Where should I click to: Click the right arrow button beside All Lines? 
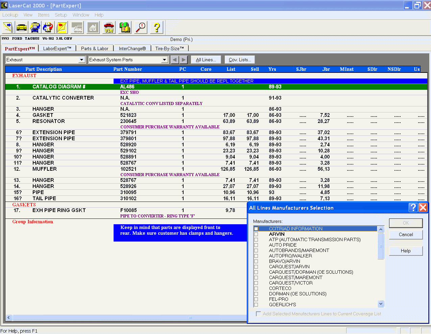point(183,60)
